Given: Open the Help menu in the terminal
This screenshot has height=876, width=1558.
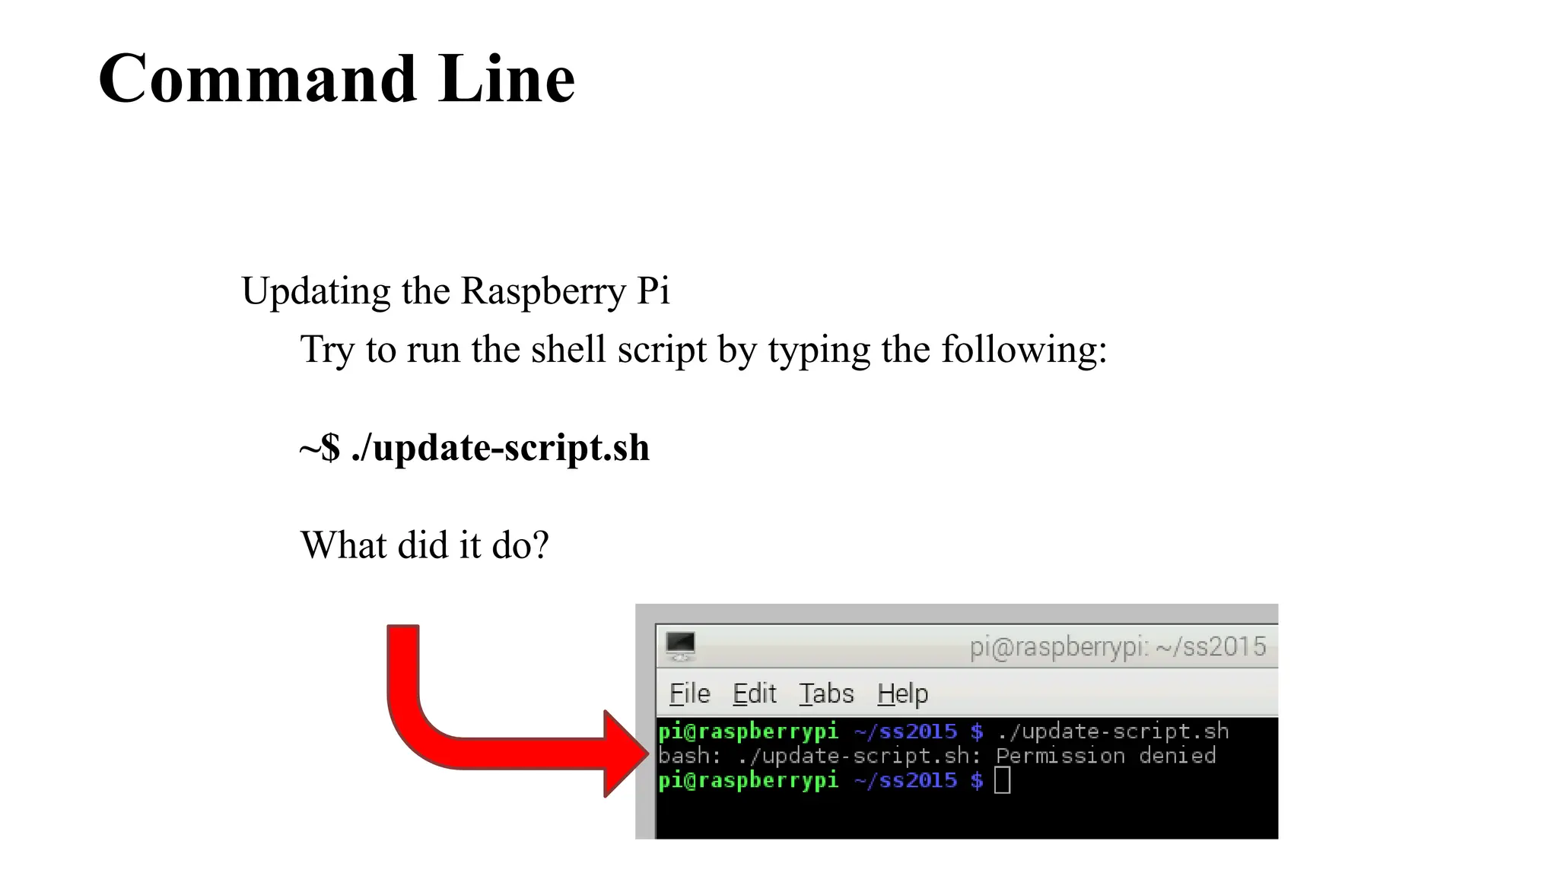Looking at the screenshot, I should click(902, 693).
